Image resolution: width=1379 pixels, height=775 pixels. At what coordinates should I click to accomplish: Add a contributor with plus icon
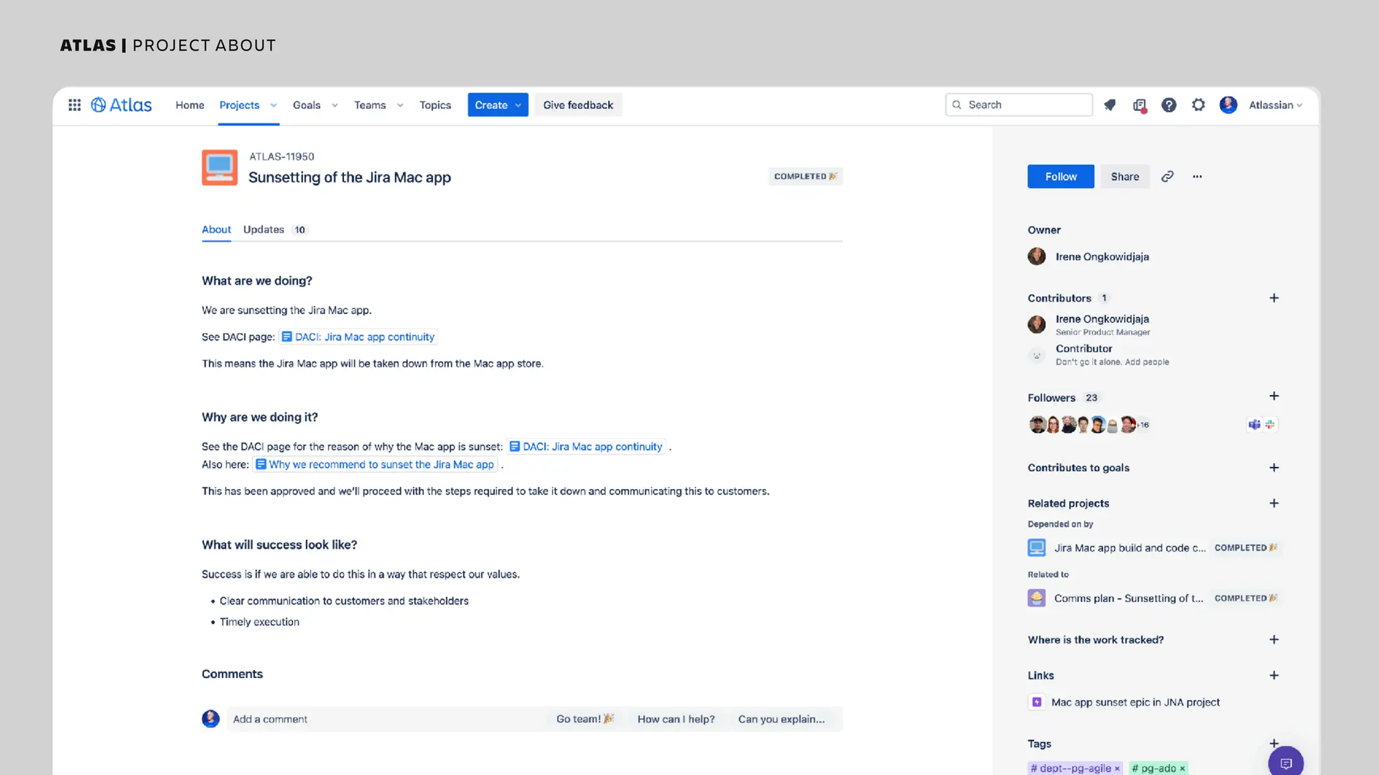click(x=1274, y=298)
